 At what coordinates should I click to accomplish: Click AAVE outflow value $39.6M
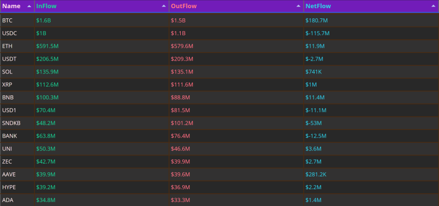[x=181, y=175]
